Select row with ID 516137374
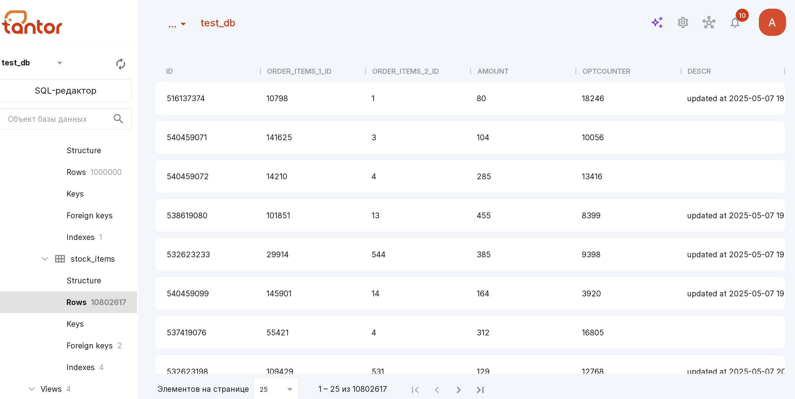 pyautogui.click(x=470, y=98)
